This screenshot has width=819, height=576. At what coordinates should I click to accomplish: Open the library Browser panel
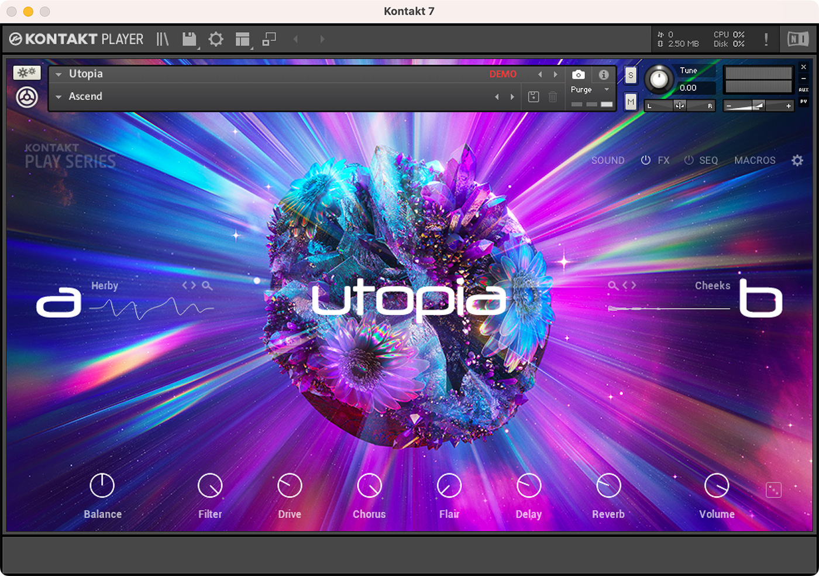[162, 39]
